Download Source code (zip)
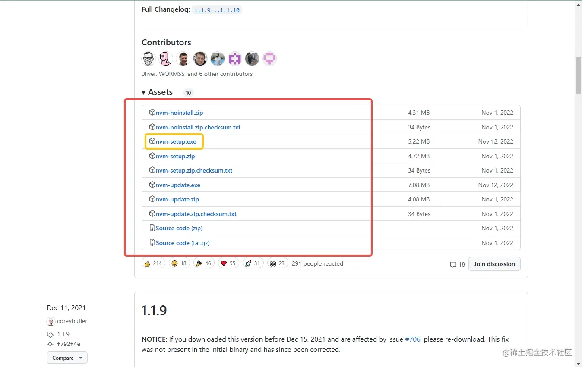Image resolution: width=582 pixels, height=367 pixels. 179,228
